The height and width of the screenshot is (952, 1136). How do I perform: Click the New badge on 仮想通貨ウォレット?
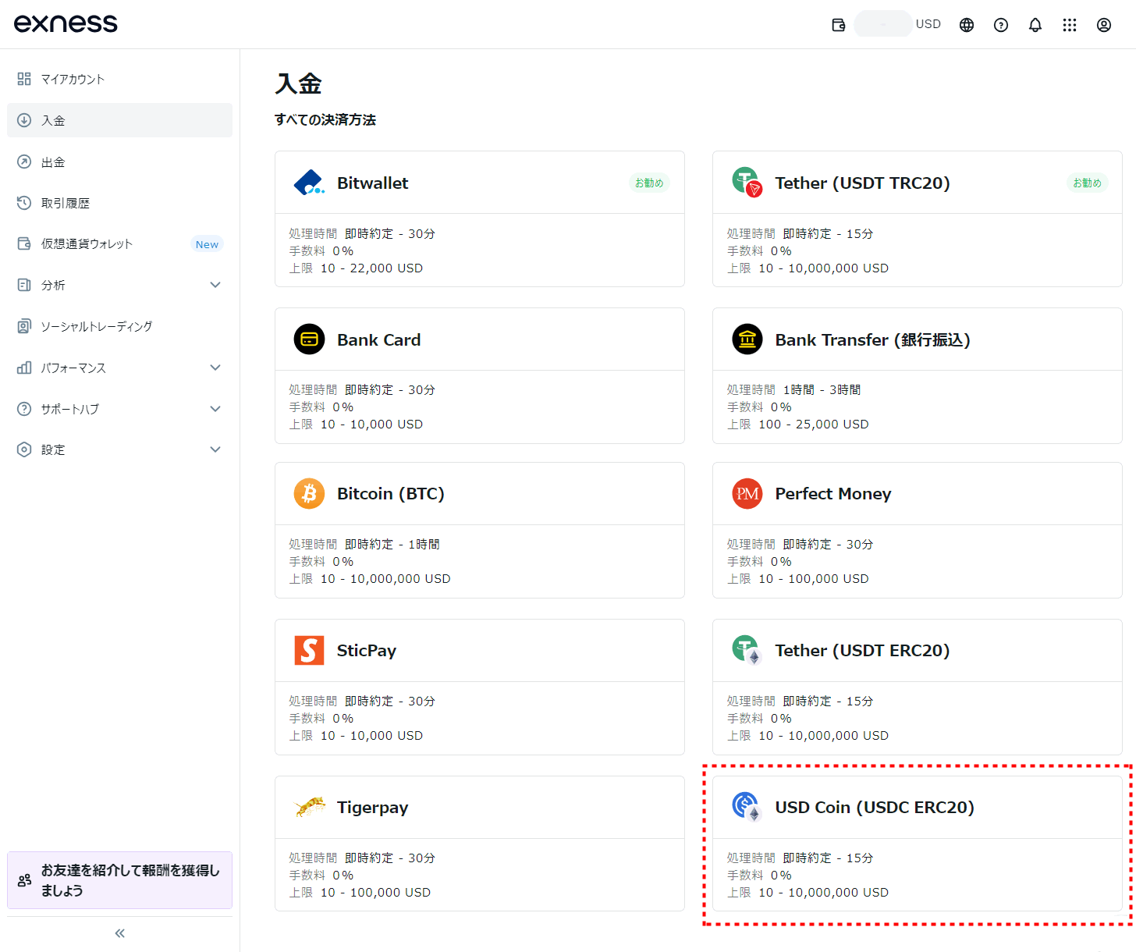click(x=207, y=244)
